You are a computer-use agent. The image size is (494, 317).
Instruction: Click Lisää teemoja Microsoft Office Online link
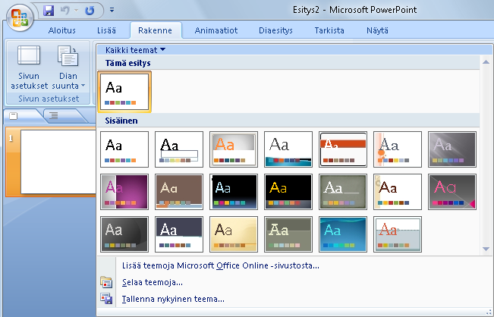[x=221, y=265]
